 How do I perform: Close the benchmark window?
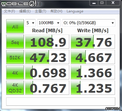pos(113,3)
